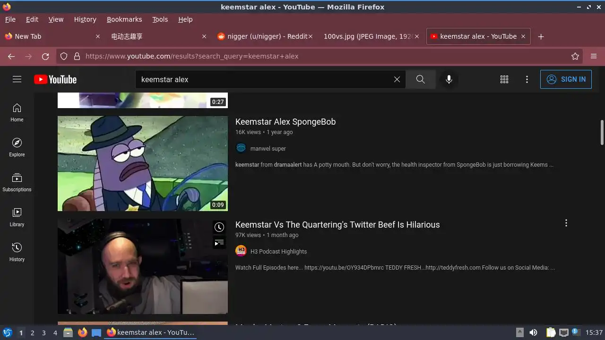
Task: Visit H3 Podcast Highlights channel name
Action: [x=278, y=252]
